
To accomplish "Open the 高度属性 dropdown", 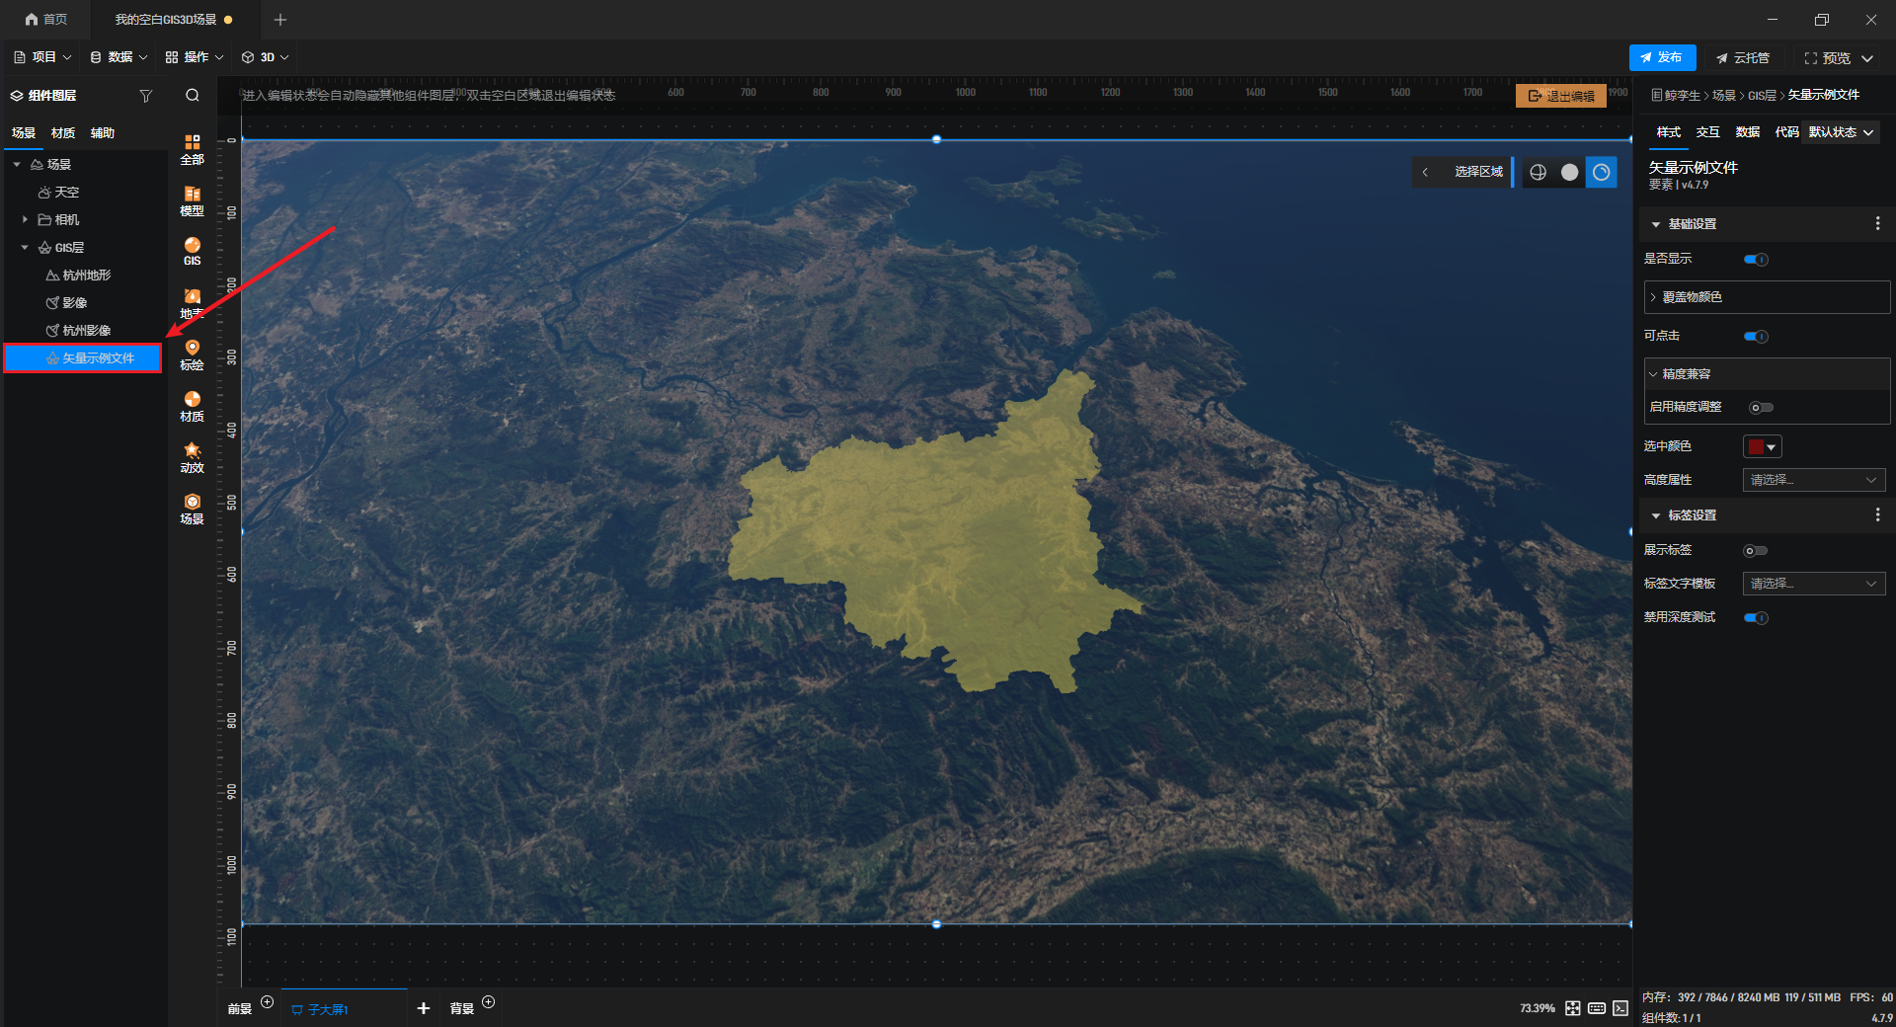I will 1814,480.
